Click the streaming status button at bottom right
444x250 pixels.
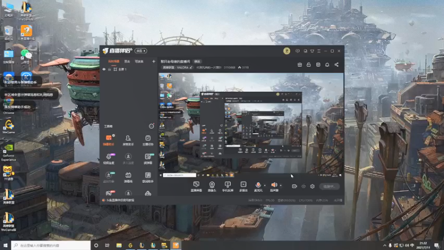tap(329, 187)
